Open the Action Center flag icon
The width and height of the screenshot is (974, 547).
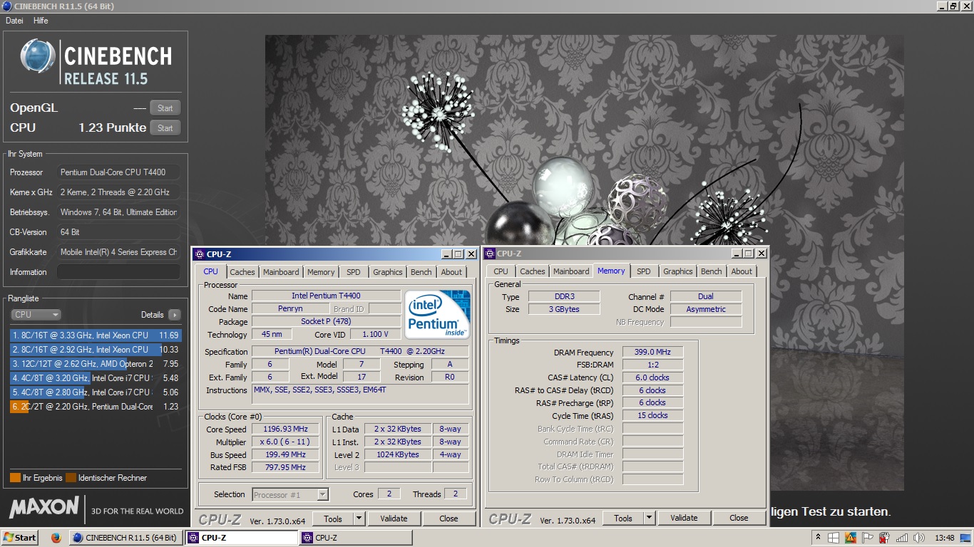point(868,538)
